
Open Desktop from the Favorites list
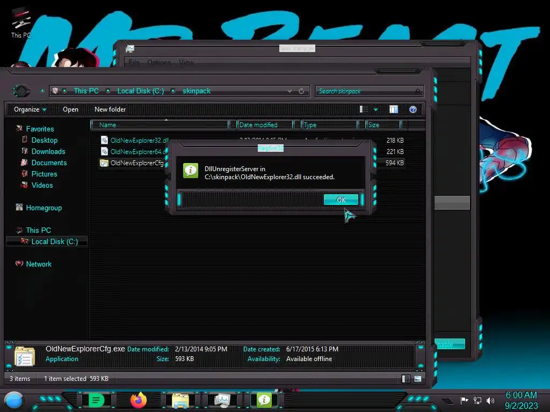tap(44, 140)
